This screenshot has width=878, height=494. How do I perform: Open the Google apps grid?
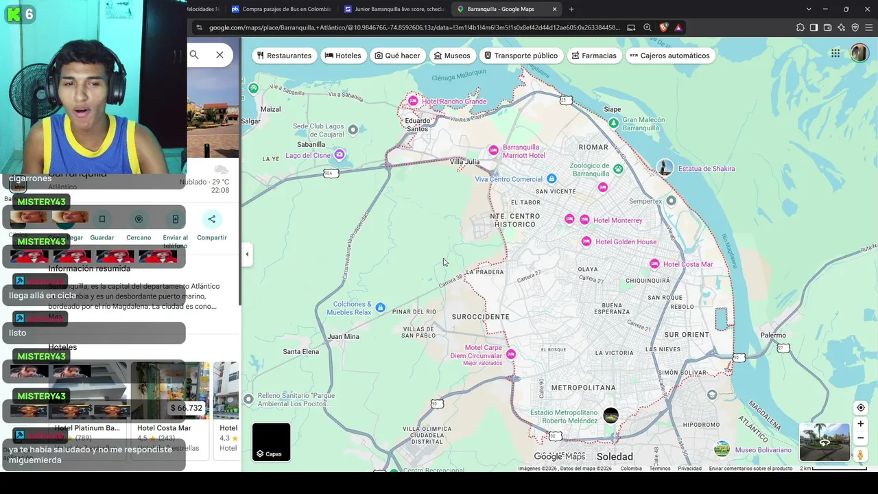[835, 53]
